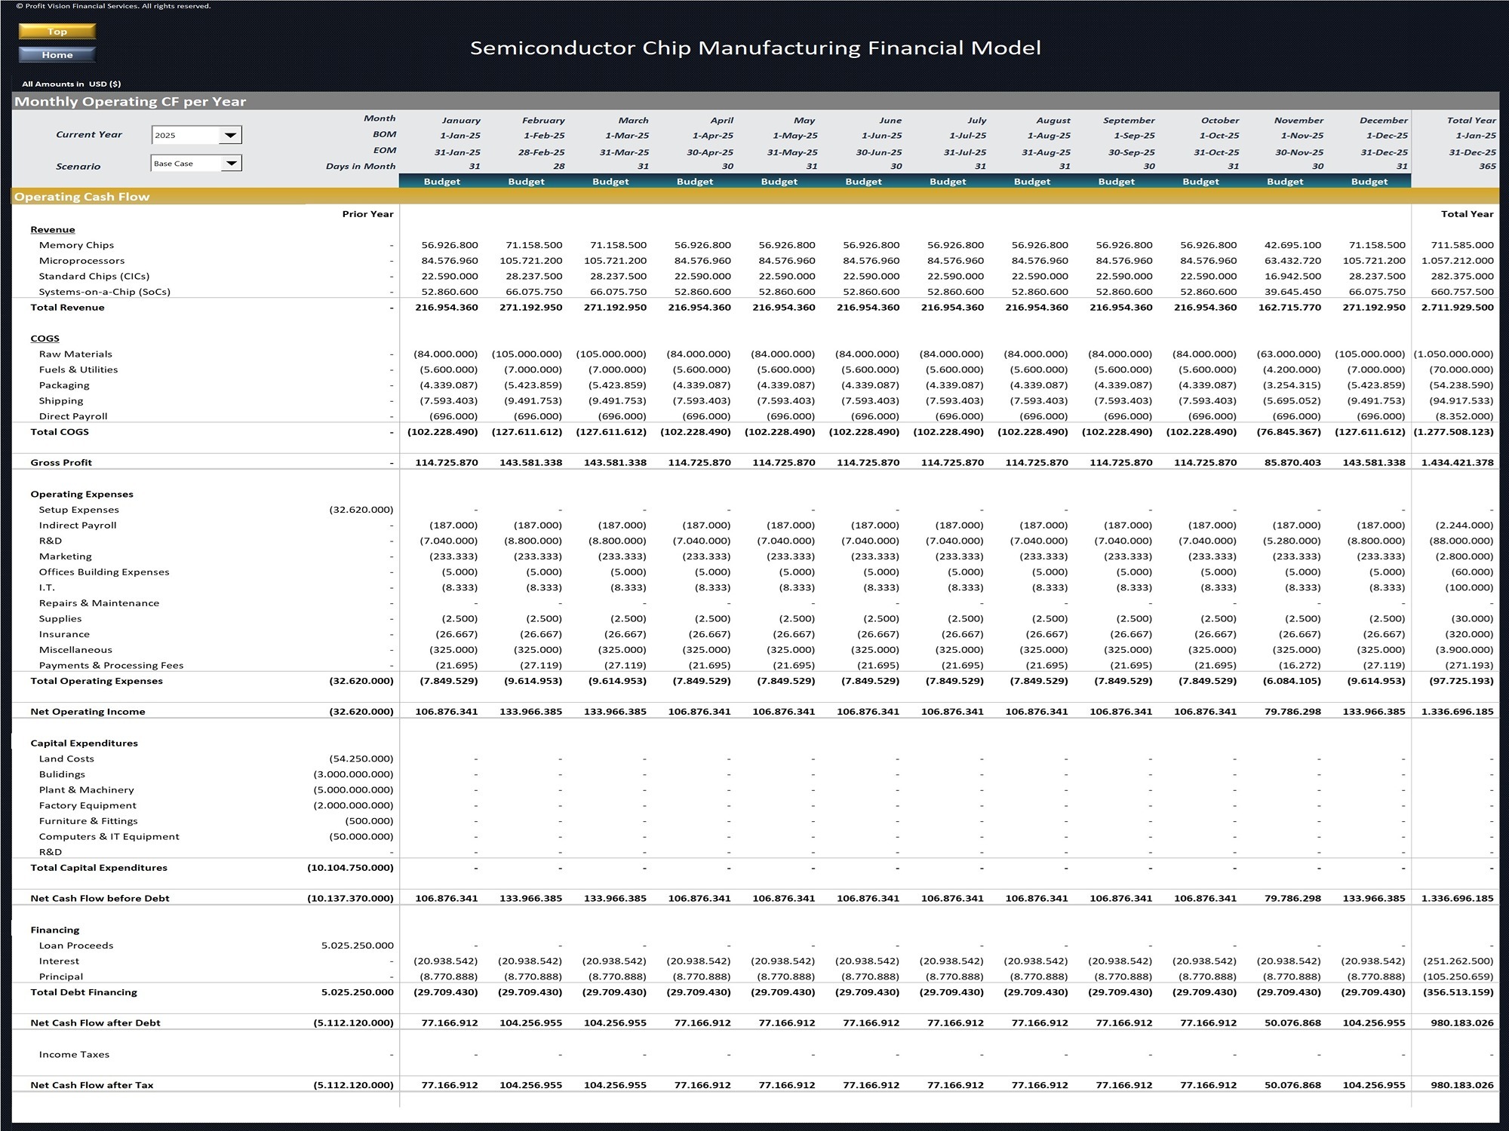1509x1131 pixels.
Task: Select the Gross Profit row label
Action: (x=61, y=463)
